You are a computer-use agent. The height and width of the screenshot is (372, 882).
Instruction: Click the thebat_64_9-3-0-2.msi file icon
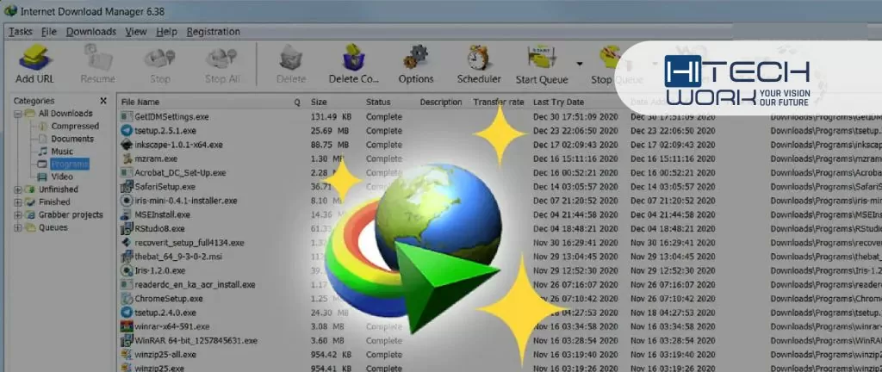[127, 257]
